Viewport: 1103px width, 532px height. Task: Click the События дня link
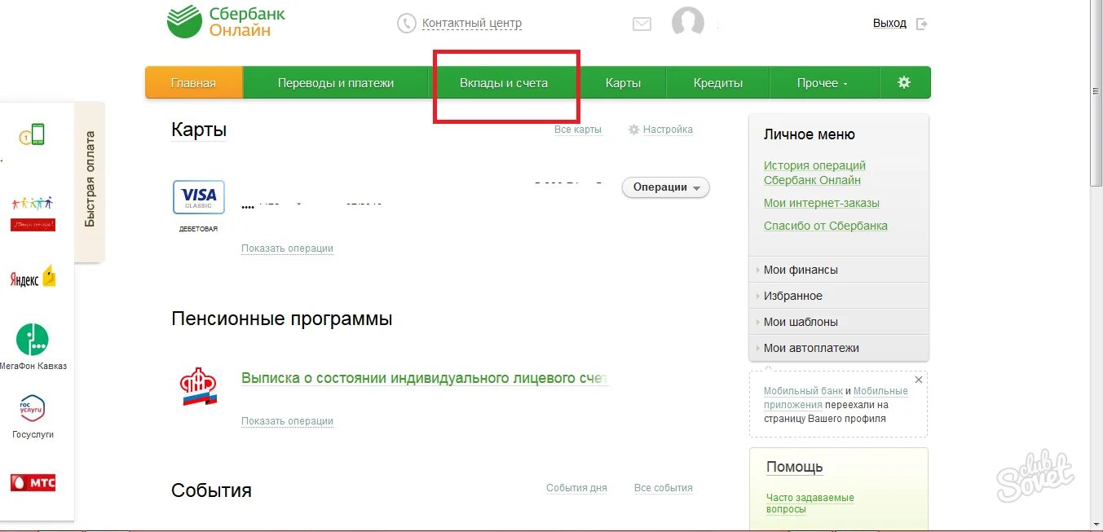pos(576,488)
